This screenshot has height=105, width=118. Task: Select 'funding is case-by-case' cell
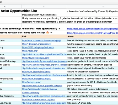tap(92, 44)
